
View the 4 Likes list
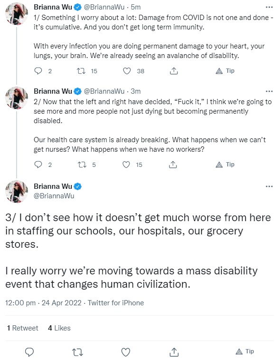point(59,328)
